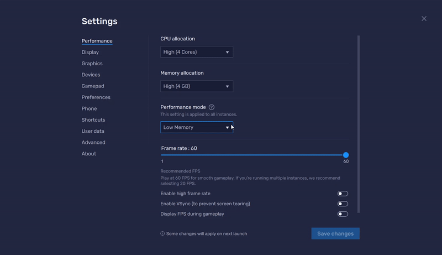Enable VSync to prevent screen tearing

pos(343,204)
